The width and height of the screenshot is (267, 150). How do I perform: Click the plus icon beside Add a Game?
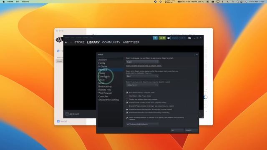pyautogui.click(x=67, y=114)
